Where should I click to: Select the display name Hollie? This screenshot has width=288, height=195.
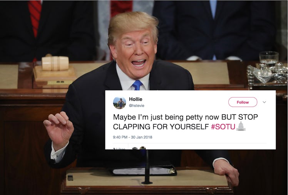[136, 99]
